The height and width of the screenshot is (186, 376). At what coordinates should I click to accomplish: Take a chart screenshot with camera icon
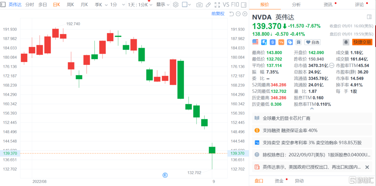pos(199,5)
